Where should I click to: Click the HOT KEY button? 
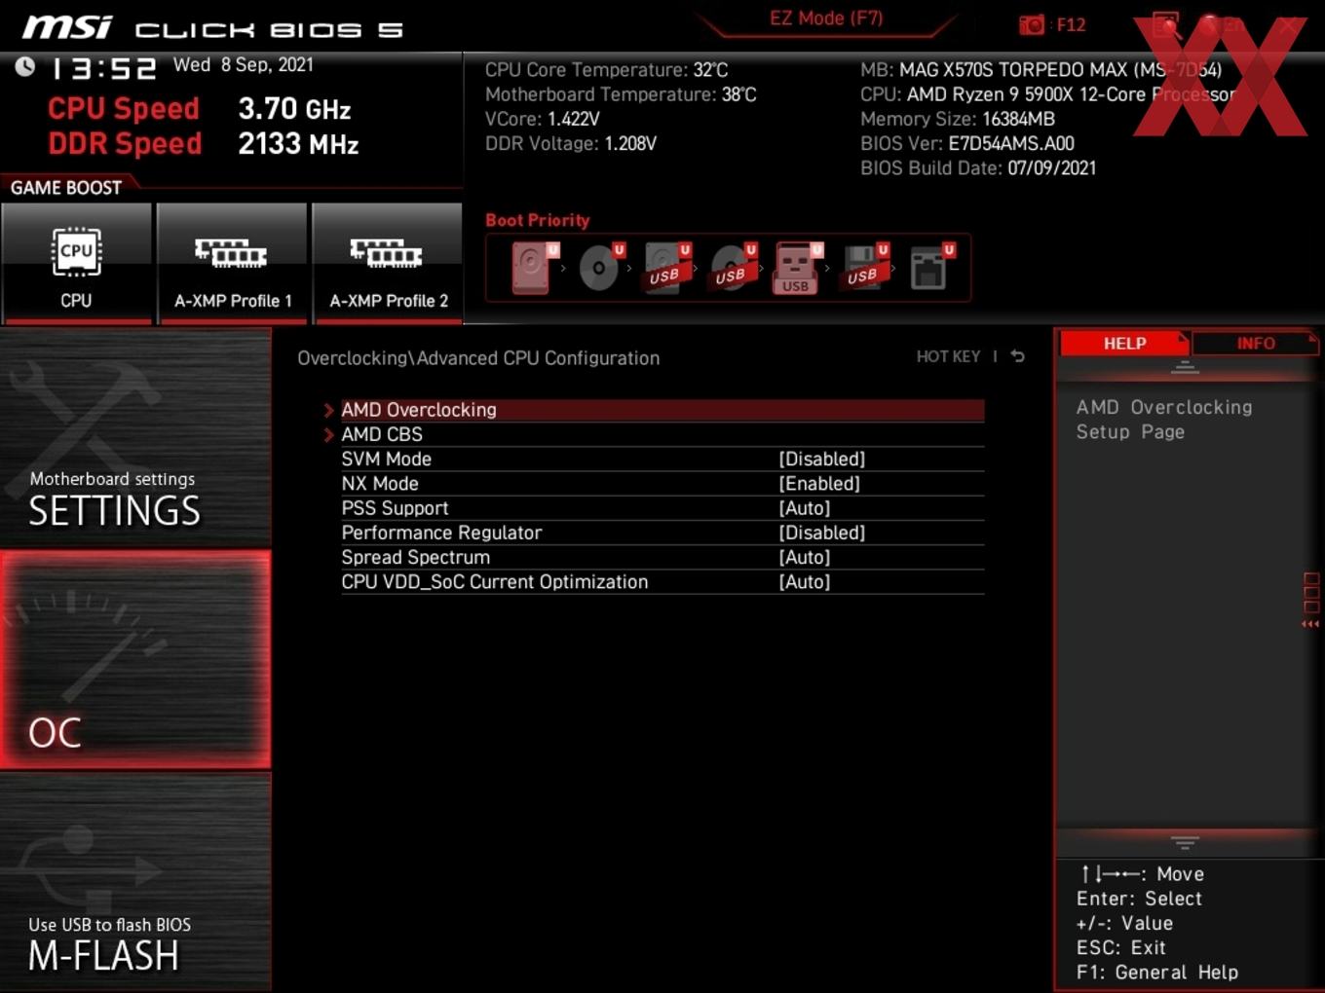point(948,356)
